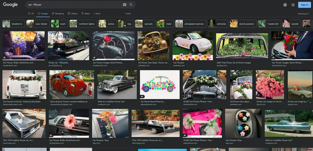Image resolution: width=313 pixels, height=151 pixels.
Task: Click 'Car Flowers Archives - Botanical Brouhaha' caption
Action: point(22,101)
